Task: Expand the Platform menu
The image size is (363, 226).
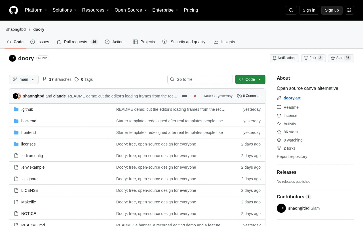Action: tap(36, 10)
